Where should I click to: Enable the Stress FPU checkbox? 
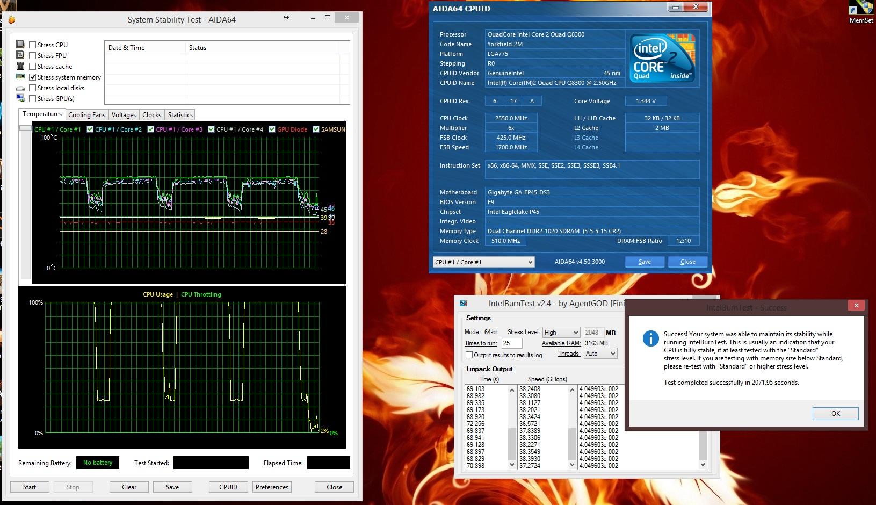(33, 56)
